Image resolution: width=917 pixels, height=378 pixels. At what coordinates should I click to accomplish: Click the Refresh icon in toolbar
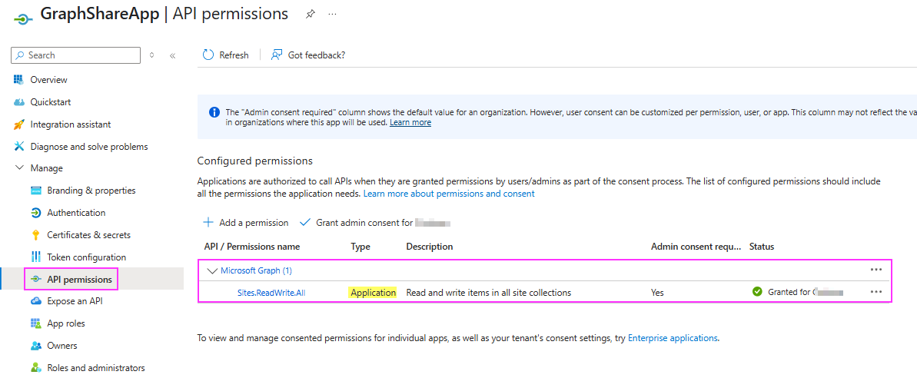click(x=208, y=55)
